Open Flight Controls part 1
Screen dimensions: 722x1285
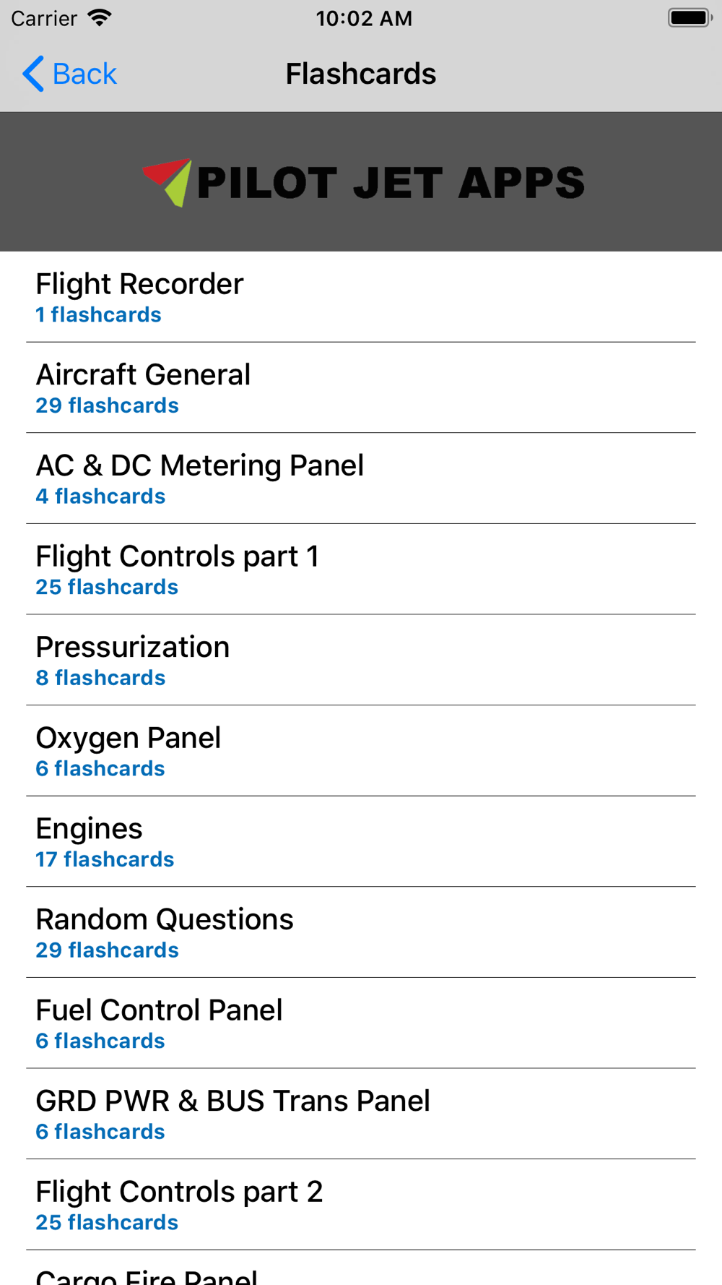point(361,570)
